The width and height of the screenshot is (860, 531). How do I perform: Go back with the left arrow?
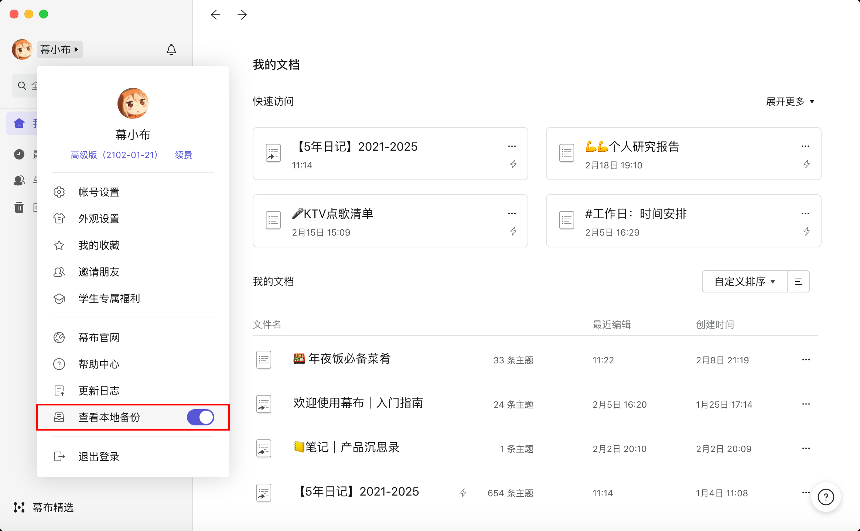215,15
